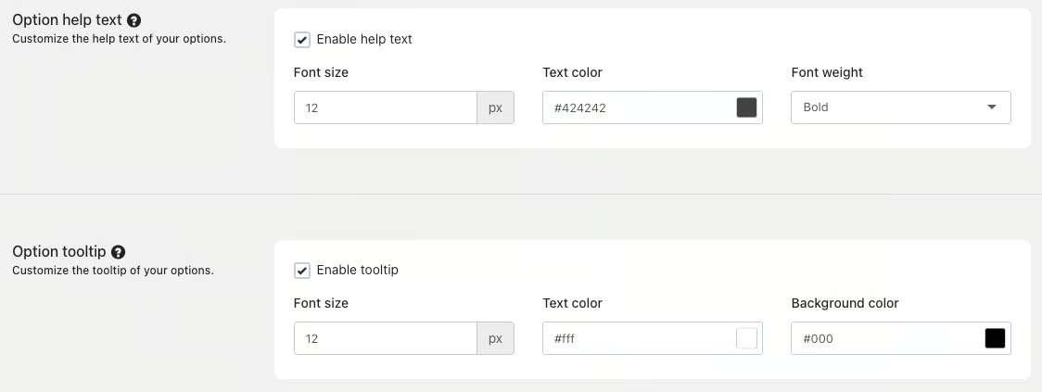Viewport: 1042px width, 392px height.
Task: Select the #fff tooltip text color field
Action: [638, 339]
